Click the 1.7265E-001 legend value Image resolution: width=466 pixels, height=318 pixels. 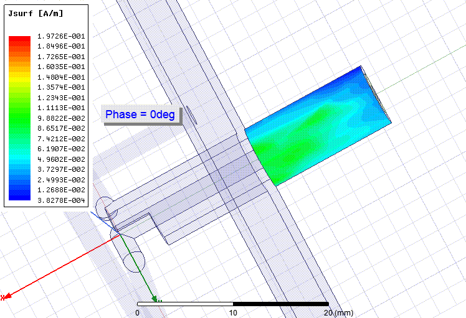pos(61,57)
